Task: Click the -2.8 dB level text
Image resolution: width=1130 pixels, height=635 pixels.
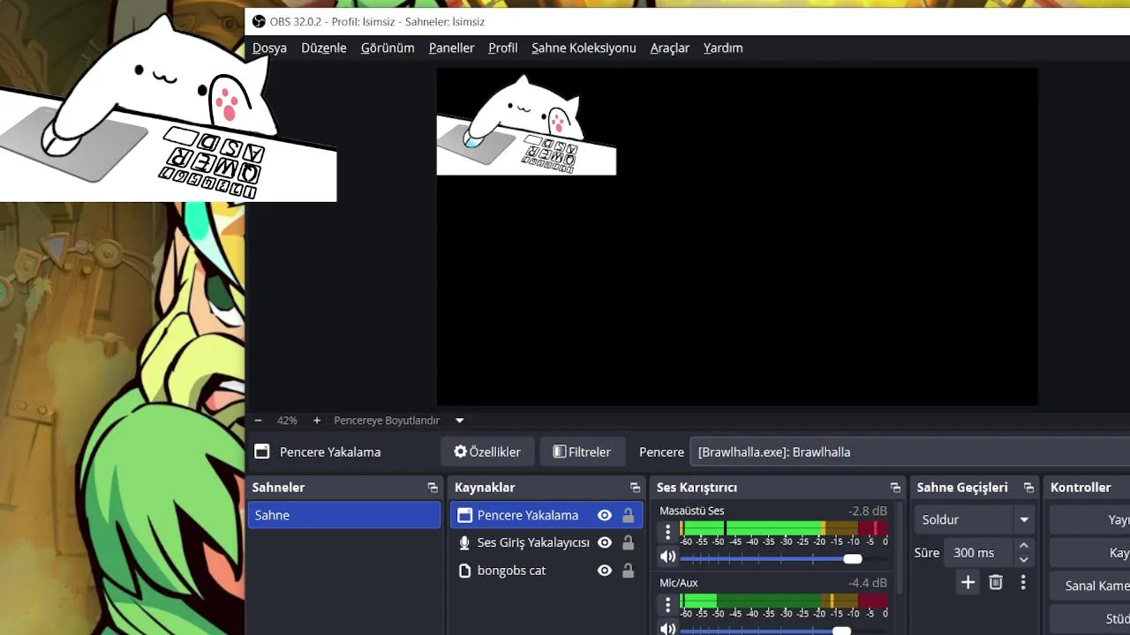Action: tap(868, 511)
